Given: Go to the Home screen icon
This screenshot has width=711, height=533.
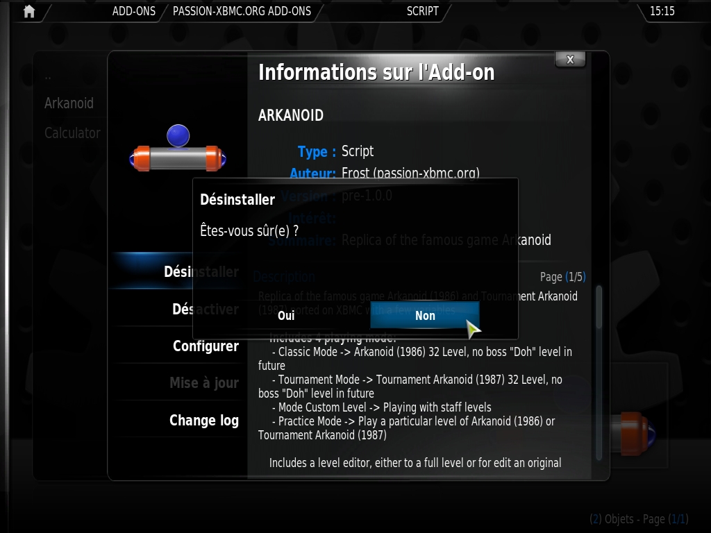Looking at the screenshot, I should pos(29,11).
